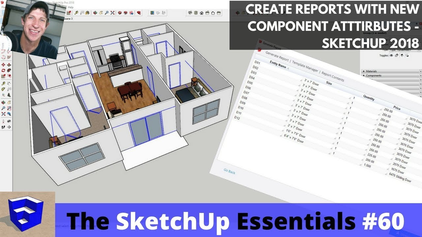Image resolution: width=422 pixels, height=237 pixels.
Task: Open the Report Contents tab
Action: click(333, 76)
